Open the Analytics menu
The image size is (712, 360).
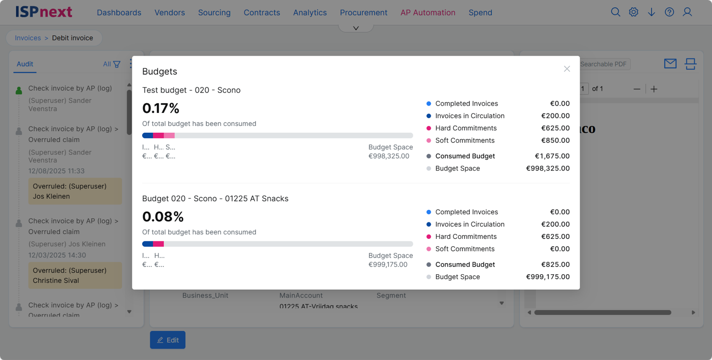point(310,13)
